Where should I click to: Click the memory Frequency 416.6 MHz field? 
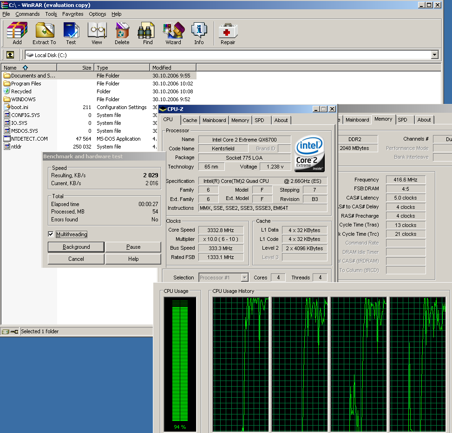406,180
